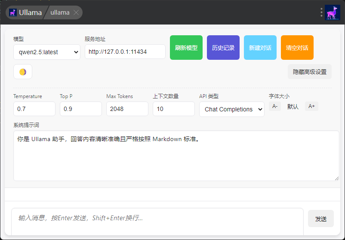
Task: Click the 服务地址 label
Action: click(95, 39)
